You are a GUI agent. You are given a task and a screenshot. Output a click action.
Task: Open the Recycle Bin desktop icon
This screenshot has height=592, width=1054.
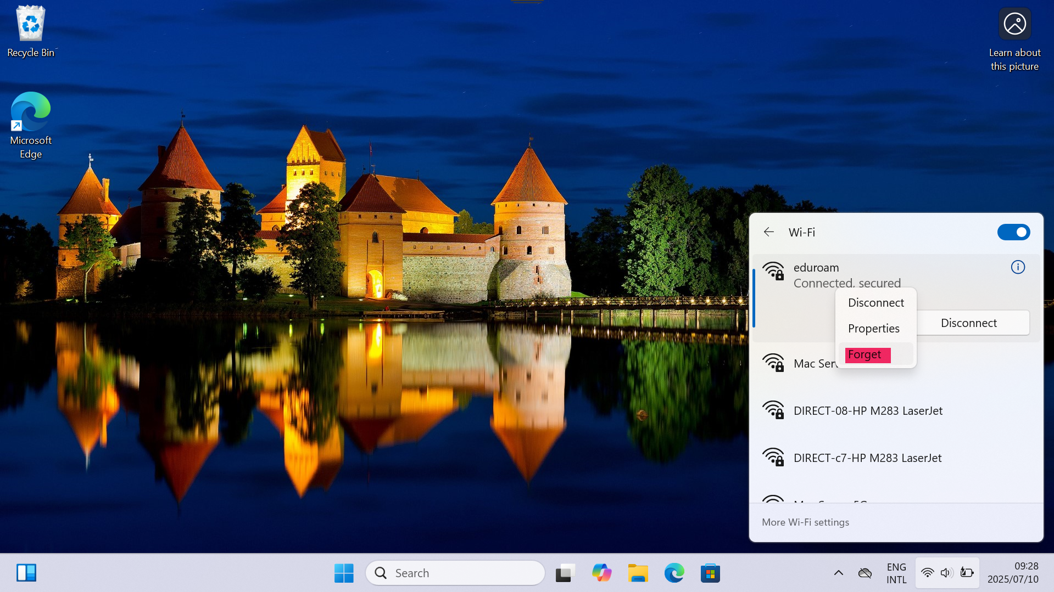(31, 31)
